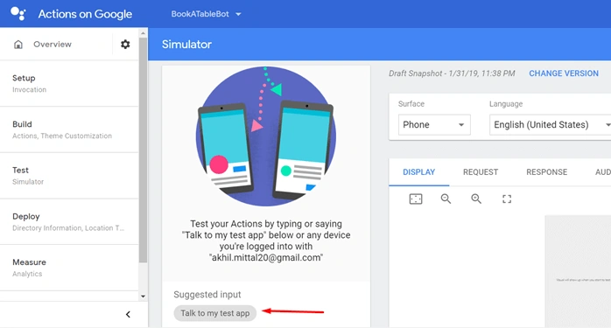Screen dimensions: 611x328
Task: Click the Actions on Google title
Action: [85, 14]
